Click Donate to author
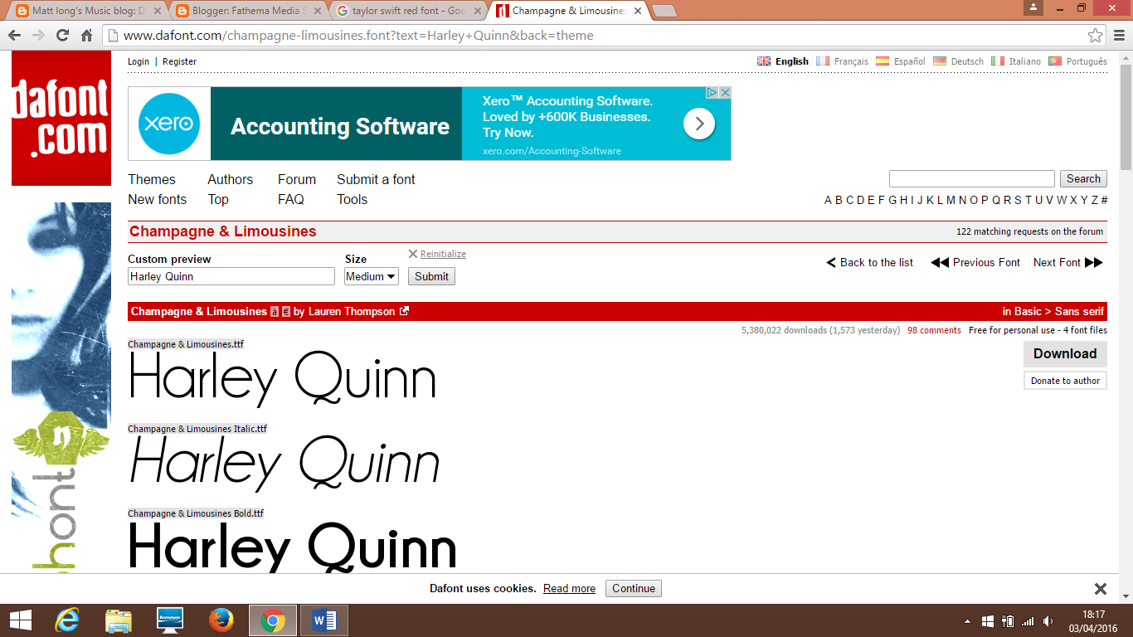This screenshot has width=1133, height=637. pyautogui.click(x=1065, y=381)
